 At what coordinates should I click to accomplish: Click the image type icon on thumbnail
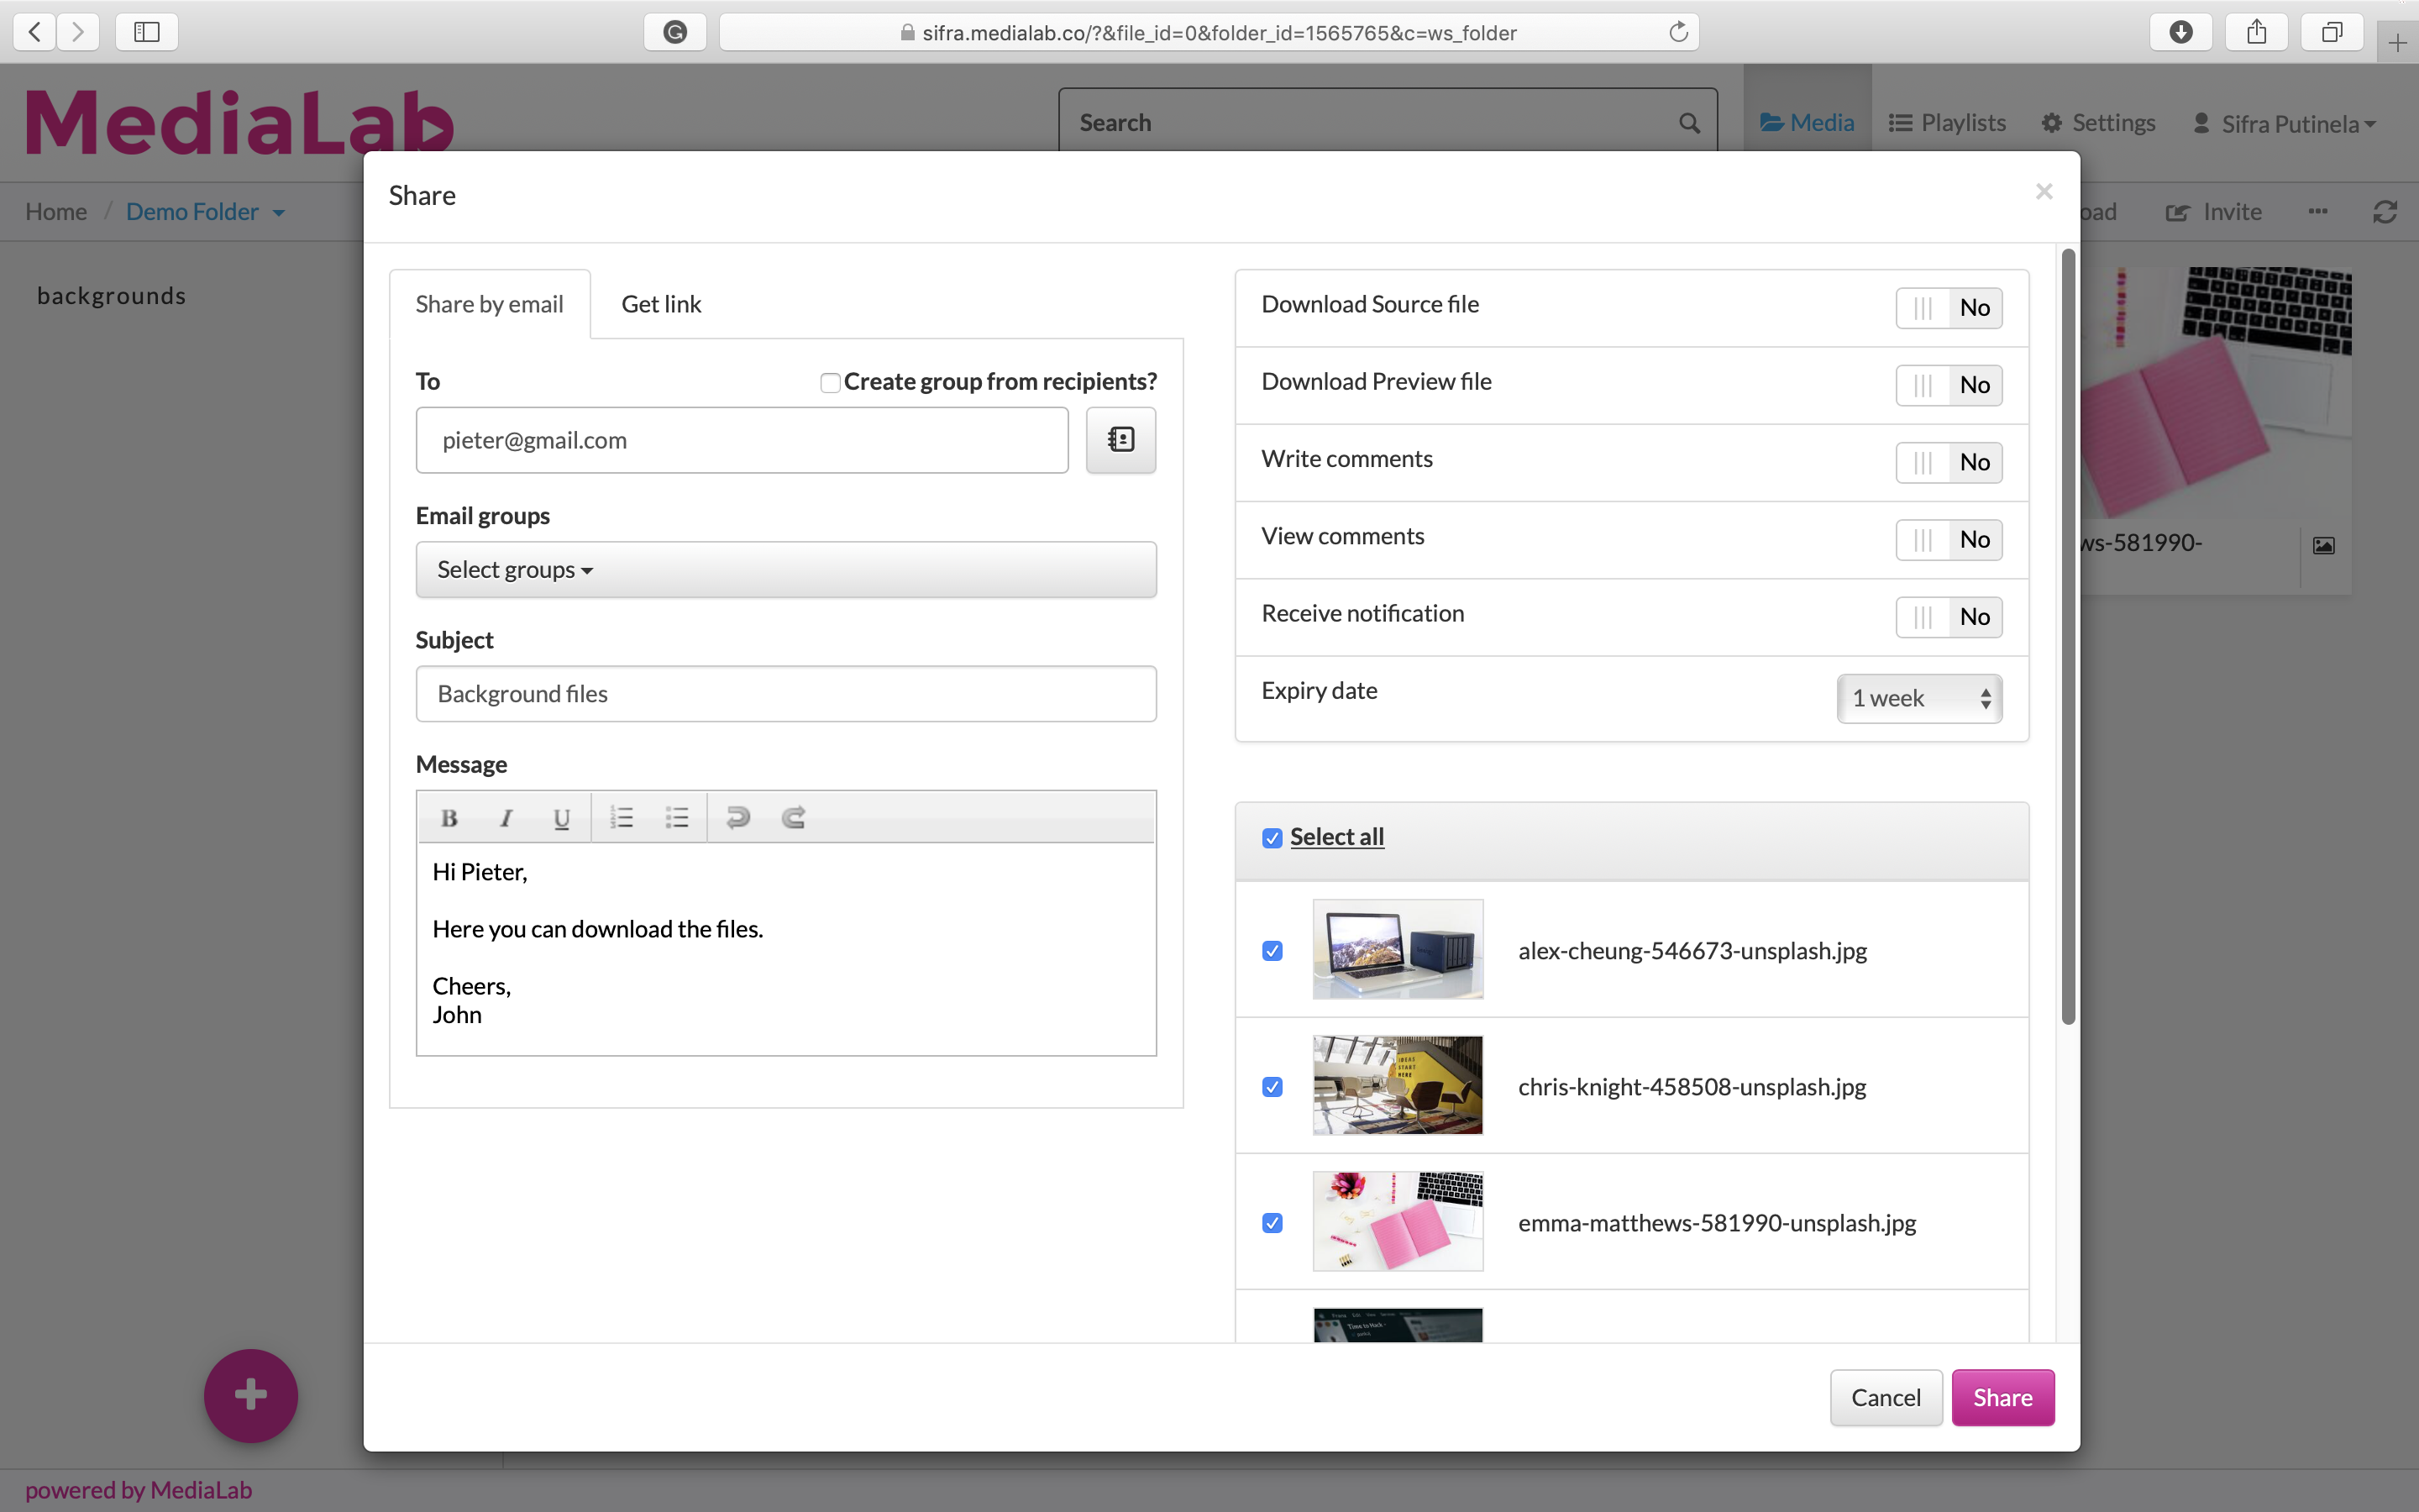coord(2324,545)
